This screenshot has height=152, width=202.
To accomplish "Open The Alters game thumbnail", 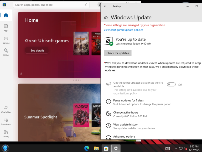I will tap(81, 115).
